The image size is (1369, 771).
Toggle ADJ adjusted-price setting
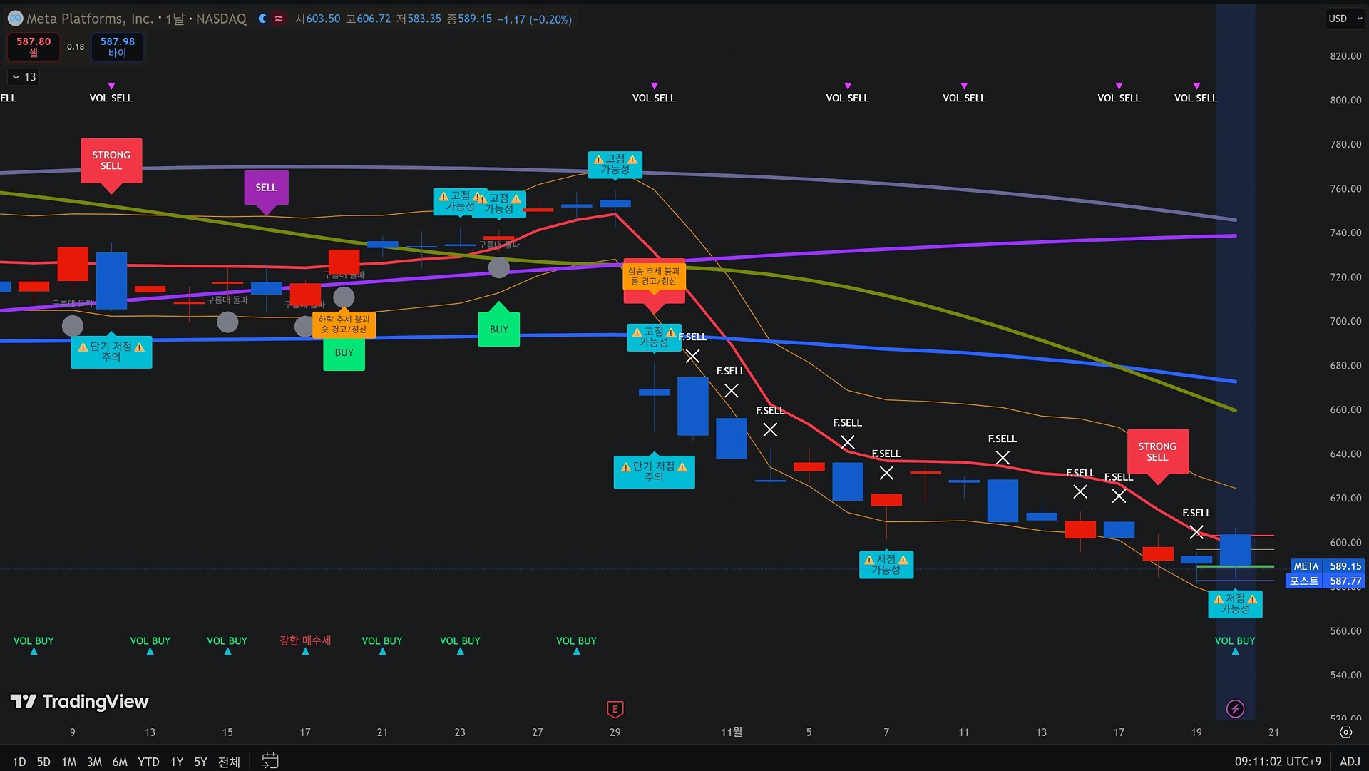[1350, 761]
